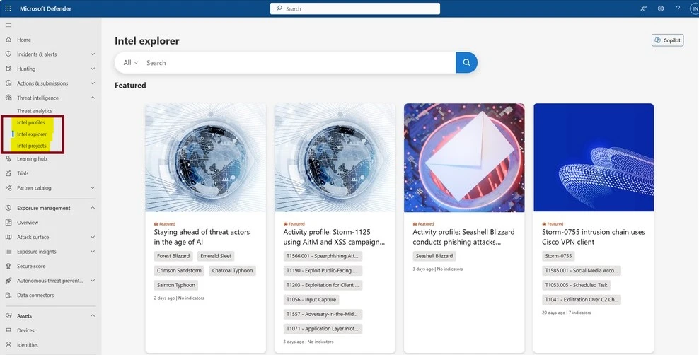Collapse the Threat intelligence chevron
The image size is (699, 355).
tap(93, 98)
